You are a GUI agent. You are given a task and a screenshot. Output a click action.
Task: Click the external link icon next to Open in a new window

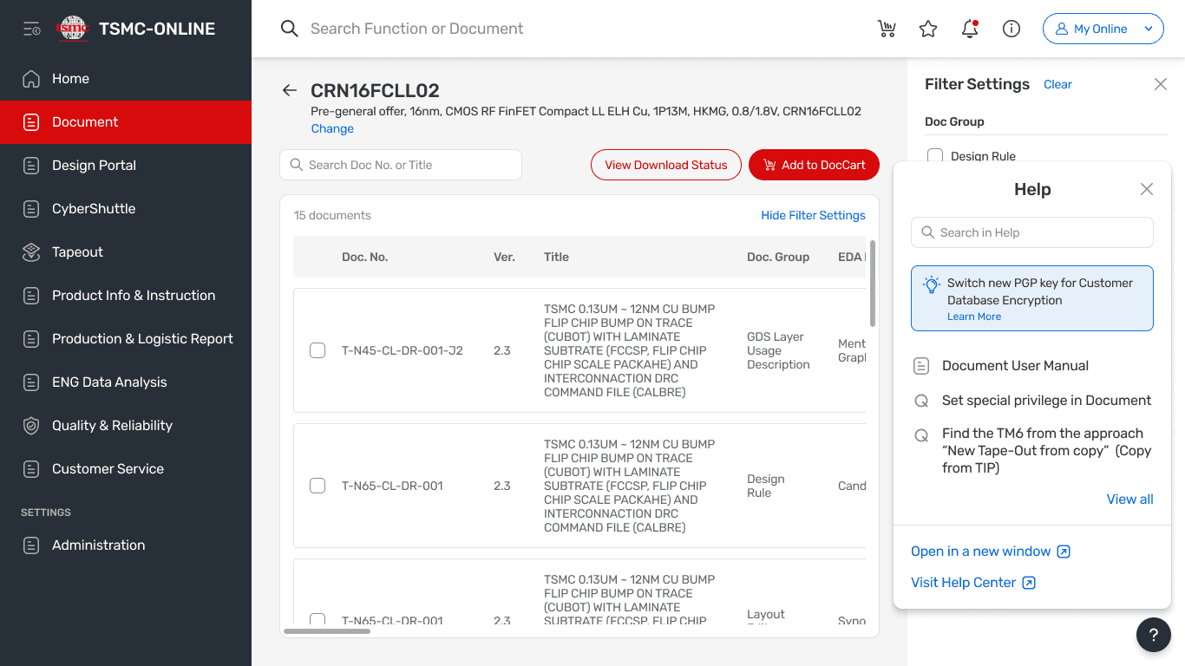[x=1064, y=552]
